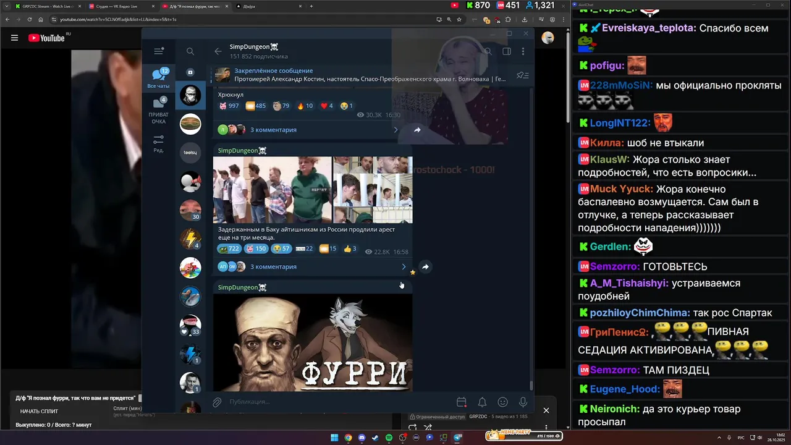Expand comments arrow on arrest post

click(x=404, y=266)
